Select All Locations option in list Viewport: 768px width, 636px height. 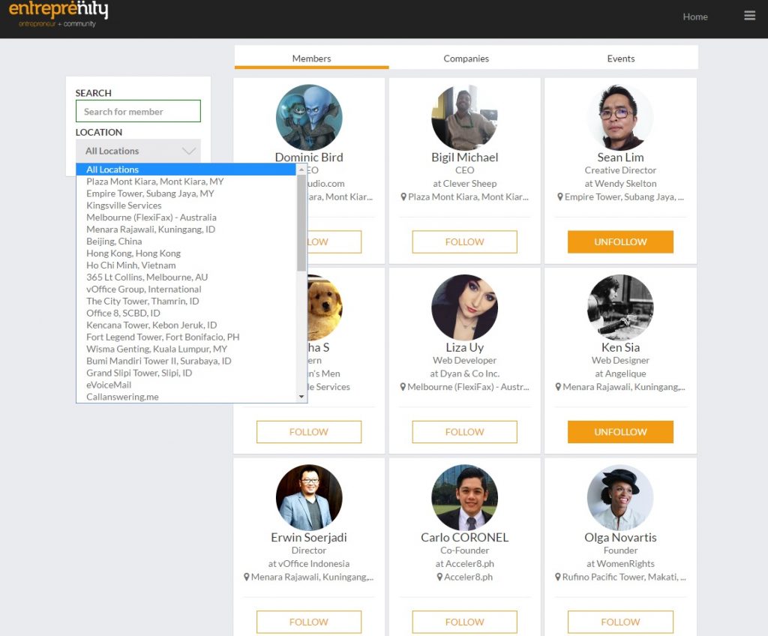pyautogui.click(x=186, y=169)
